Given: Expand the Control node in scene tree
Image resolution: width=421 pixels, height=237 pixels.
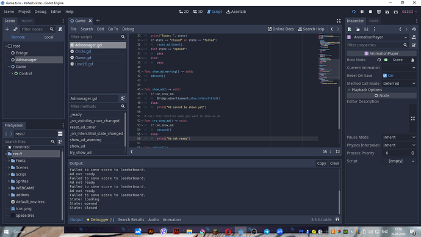Looking at the screenshot, I should 12,73.
